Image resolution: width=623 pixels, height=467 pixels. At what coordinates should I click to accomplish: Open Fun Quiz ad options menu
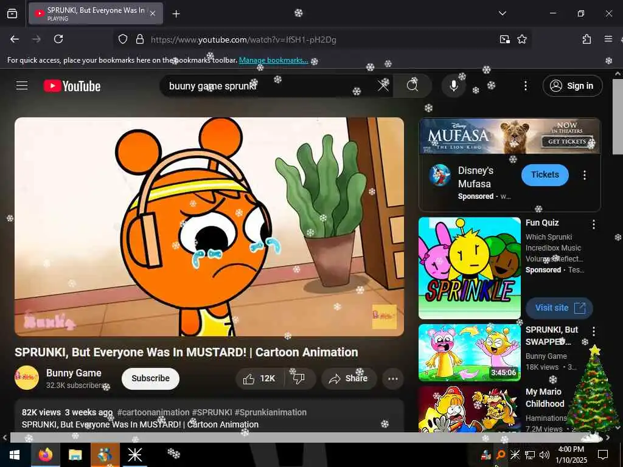tap(594, 224)
